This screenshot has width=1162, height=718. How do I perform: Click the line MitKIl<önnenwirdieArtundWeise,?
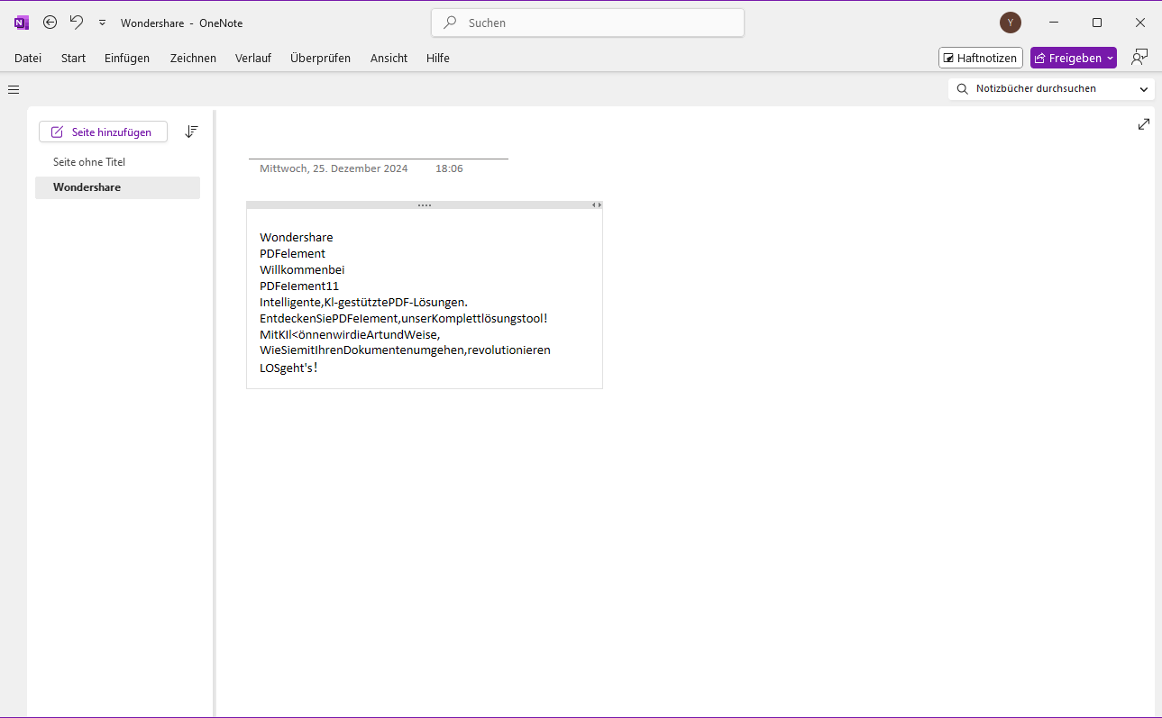350,334
